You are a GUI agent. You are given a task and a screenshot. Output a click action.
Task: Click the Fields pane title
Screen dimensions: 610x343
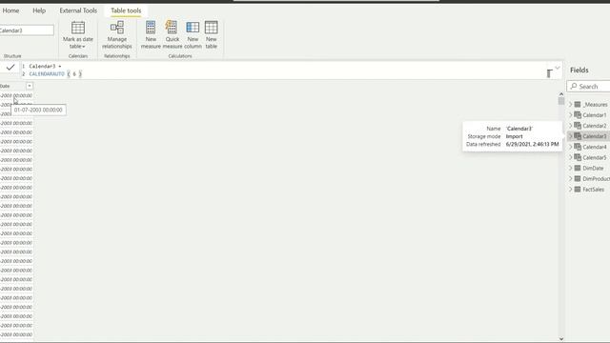point(579,70)
